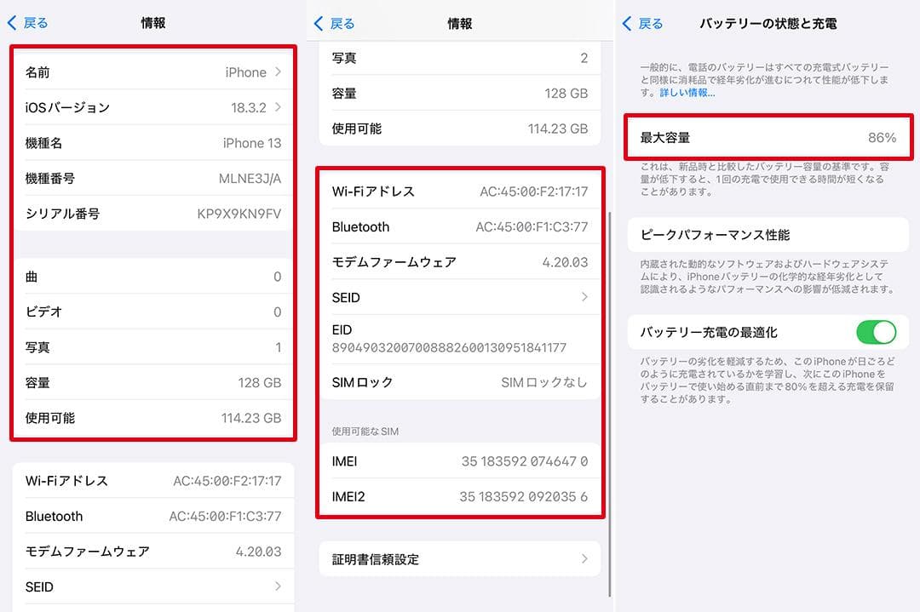The height and width of the screenshot is (612, 920).
Task: Select the 容量 128 GB row in middle screen
Action: pyautogui.click(x=460, y=94)
